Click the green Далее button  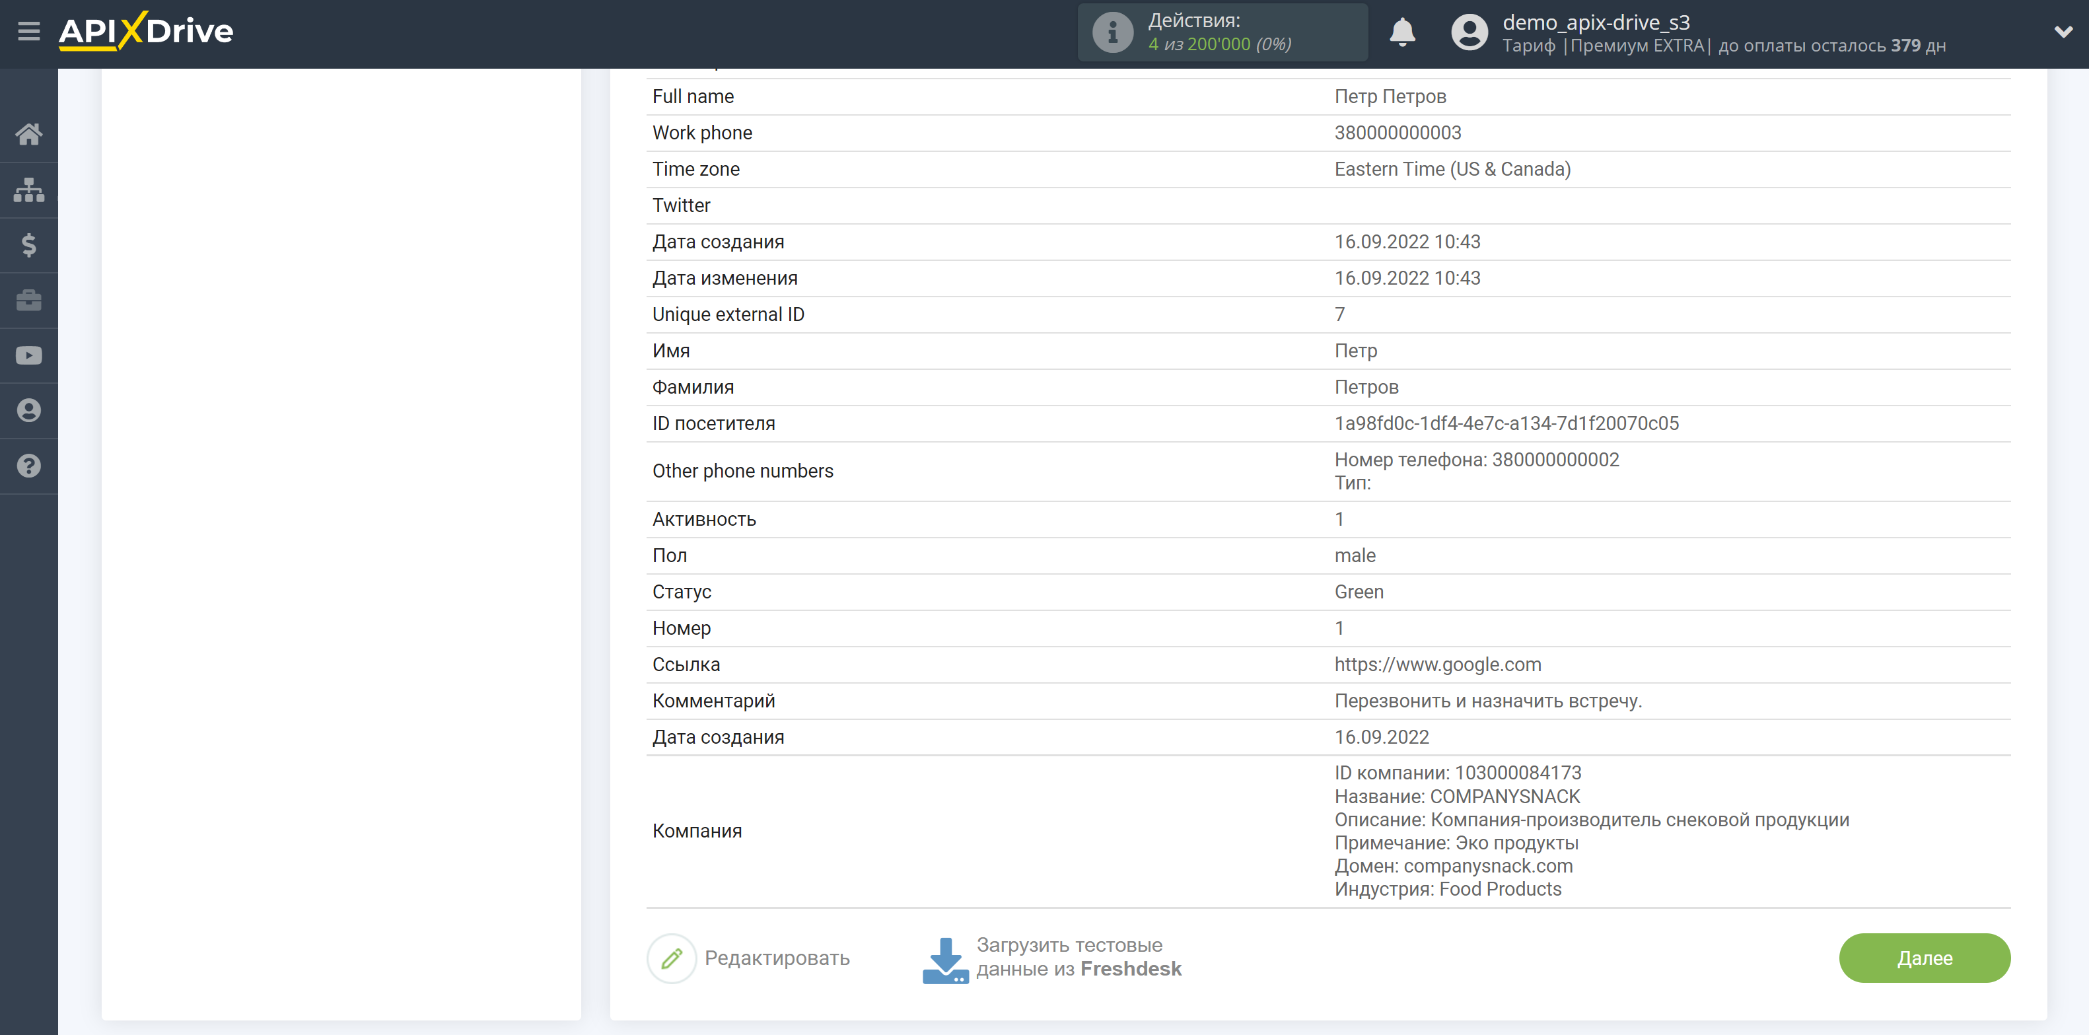pos(1925,958)
